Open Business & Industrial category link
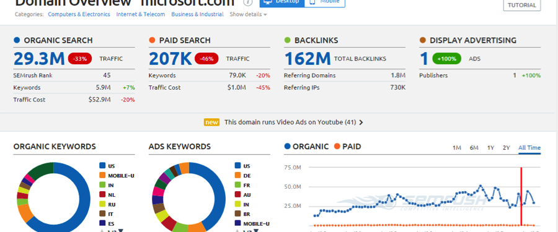This screenshot has height=232, width=558. point(198,14)
